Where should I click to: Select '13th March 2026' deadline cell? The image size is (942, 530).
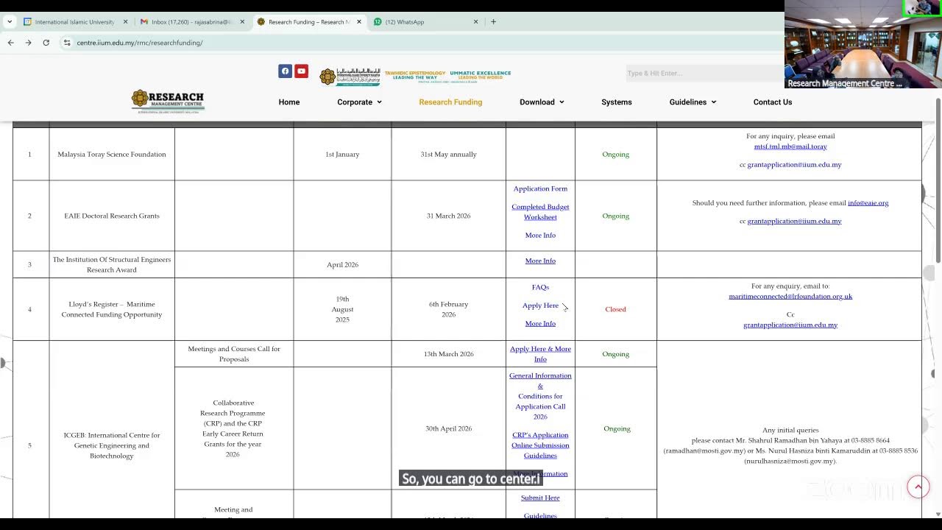coord(448,355)
